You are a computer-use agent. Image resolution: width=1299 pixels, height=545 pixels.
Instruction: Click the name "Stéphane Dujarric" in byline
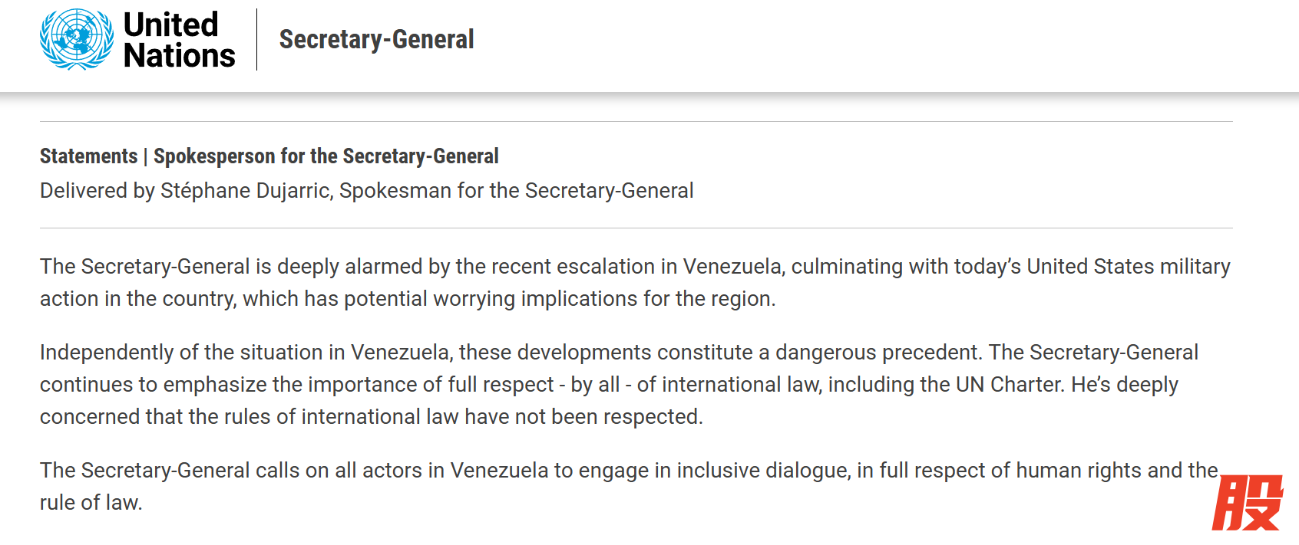pyautogui.click(x=245, y=191)
